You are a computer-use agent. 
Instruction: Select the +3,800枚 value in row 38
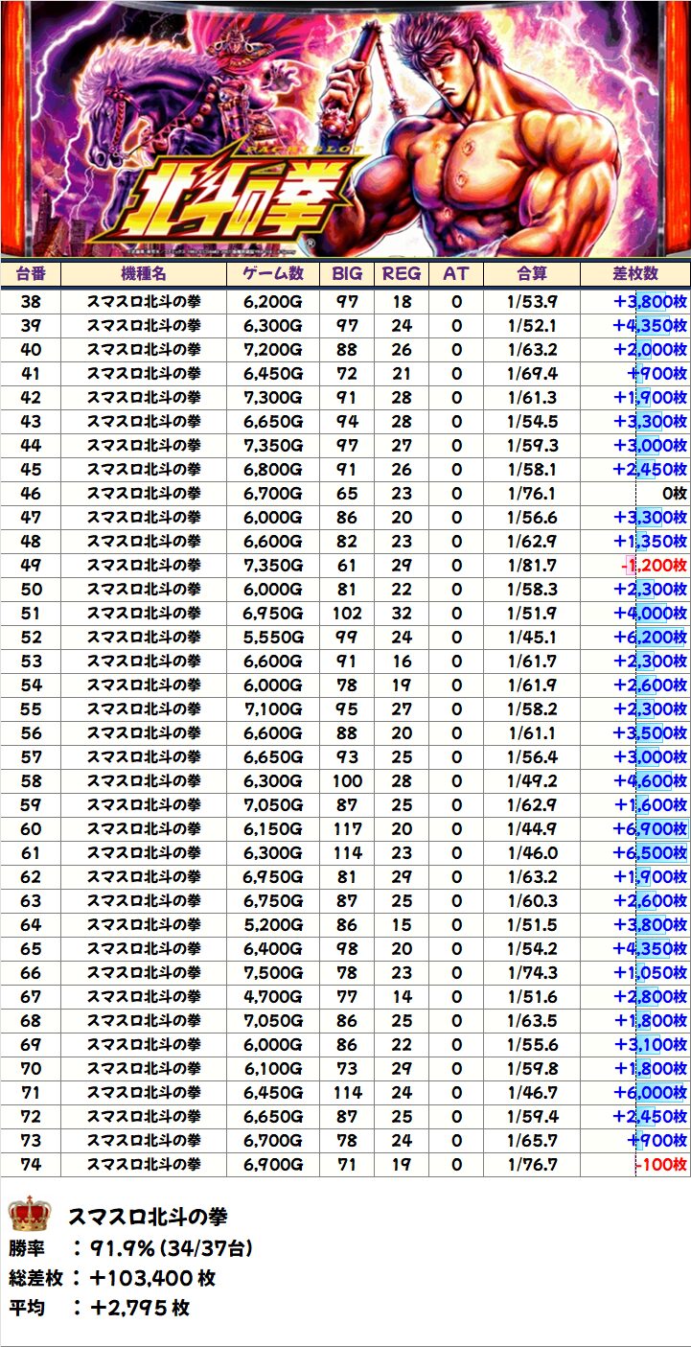pyautogui.click(x=651, y=301)
